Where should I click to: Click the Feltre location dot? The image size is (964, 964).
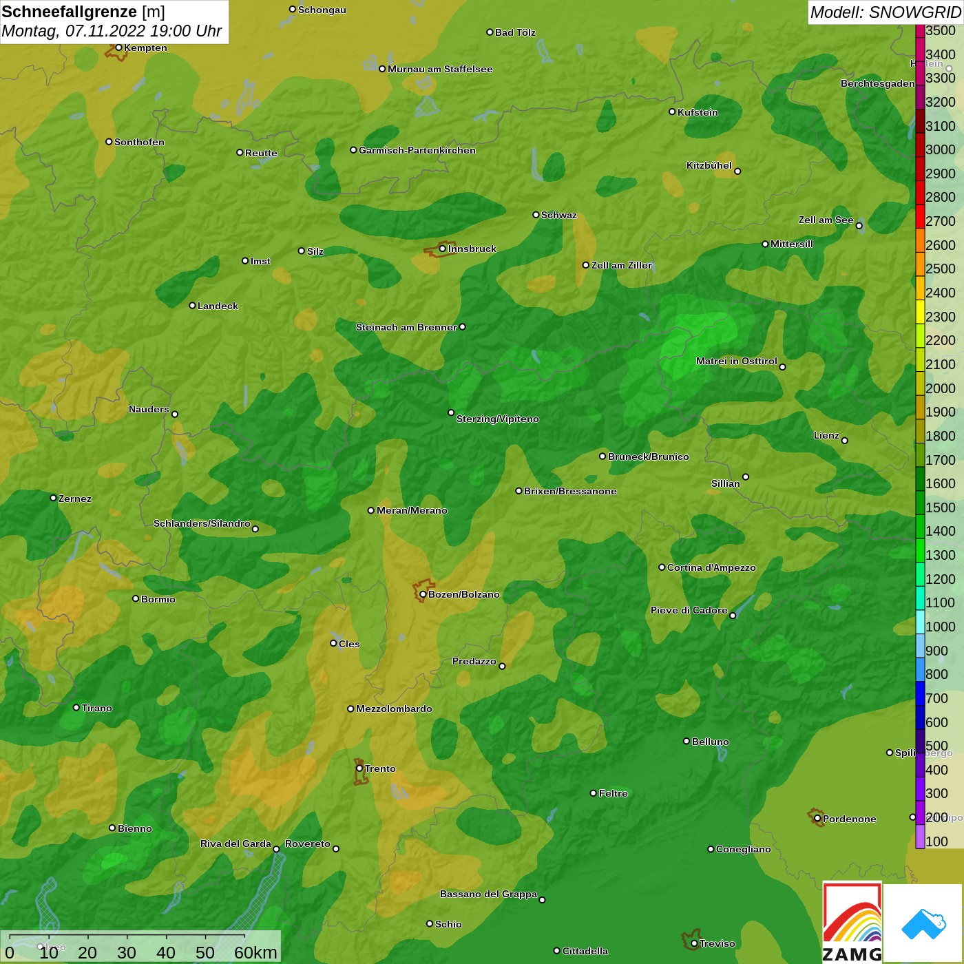click(594, 793)
